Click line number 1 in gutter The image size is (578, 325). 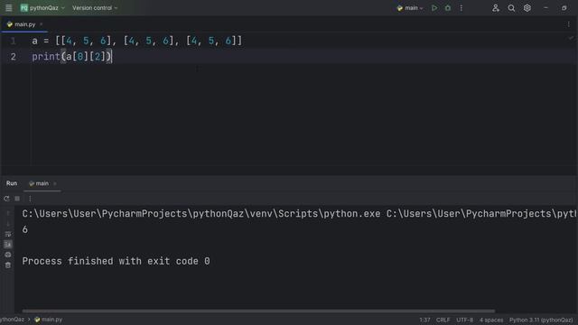[x=13, y=41]
